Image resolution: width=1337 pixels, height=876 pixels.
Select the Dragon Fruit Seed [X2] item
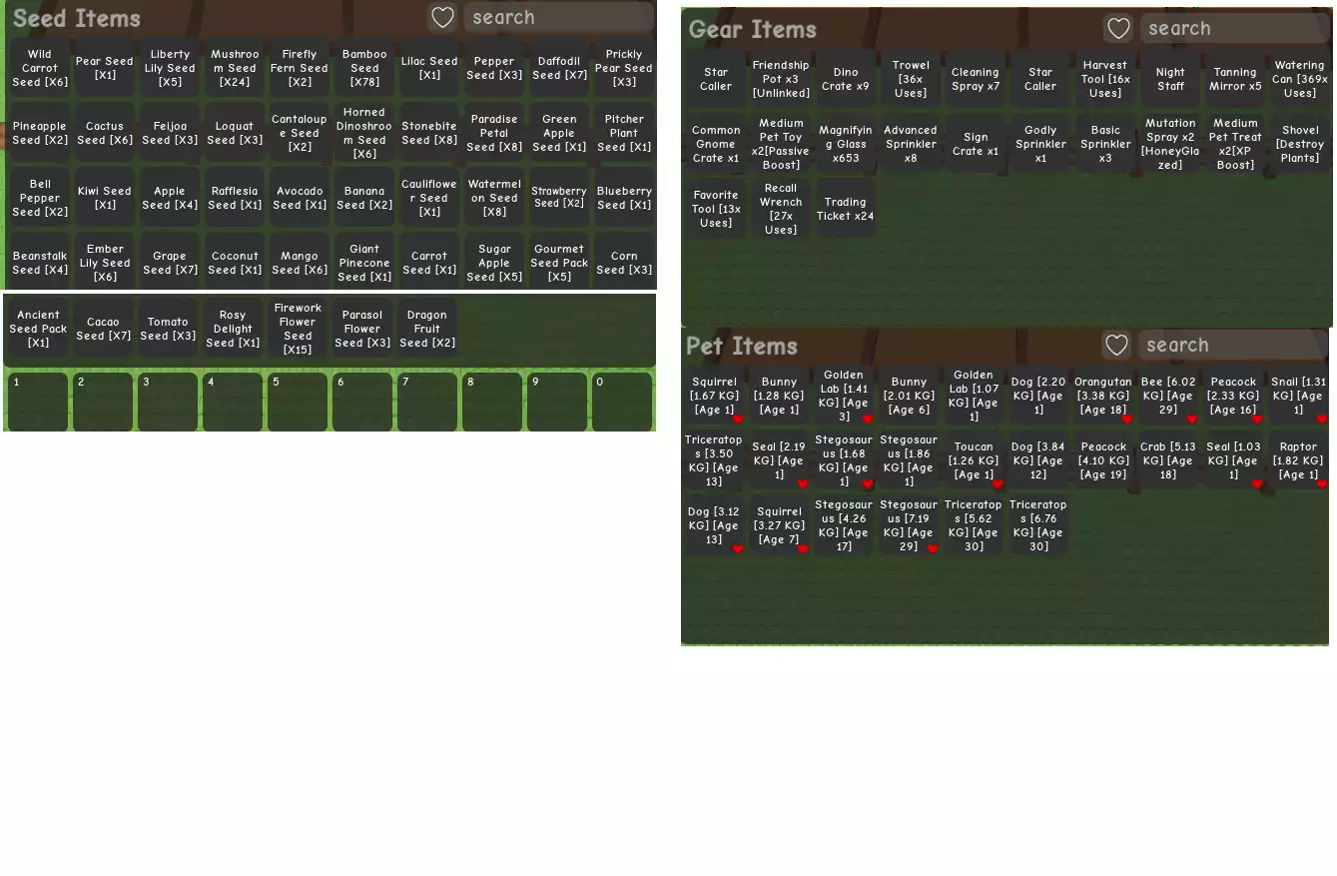[427, 329]
